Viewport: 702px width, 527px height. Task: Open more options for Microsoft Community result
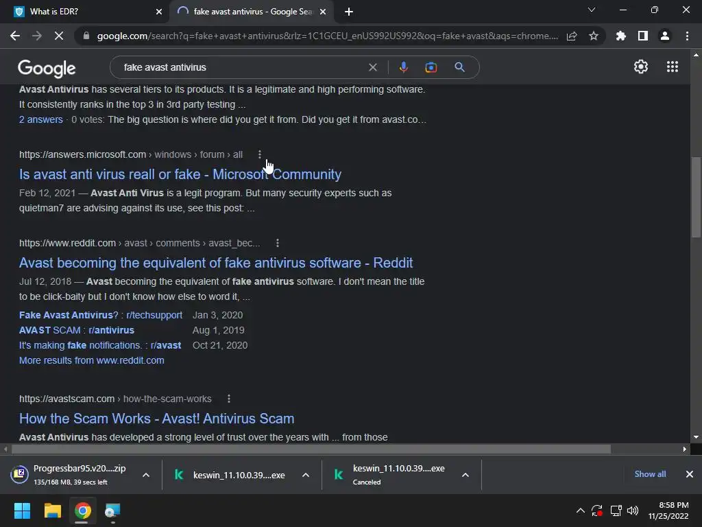(x=260, y=154)
